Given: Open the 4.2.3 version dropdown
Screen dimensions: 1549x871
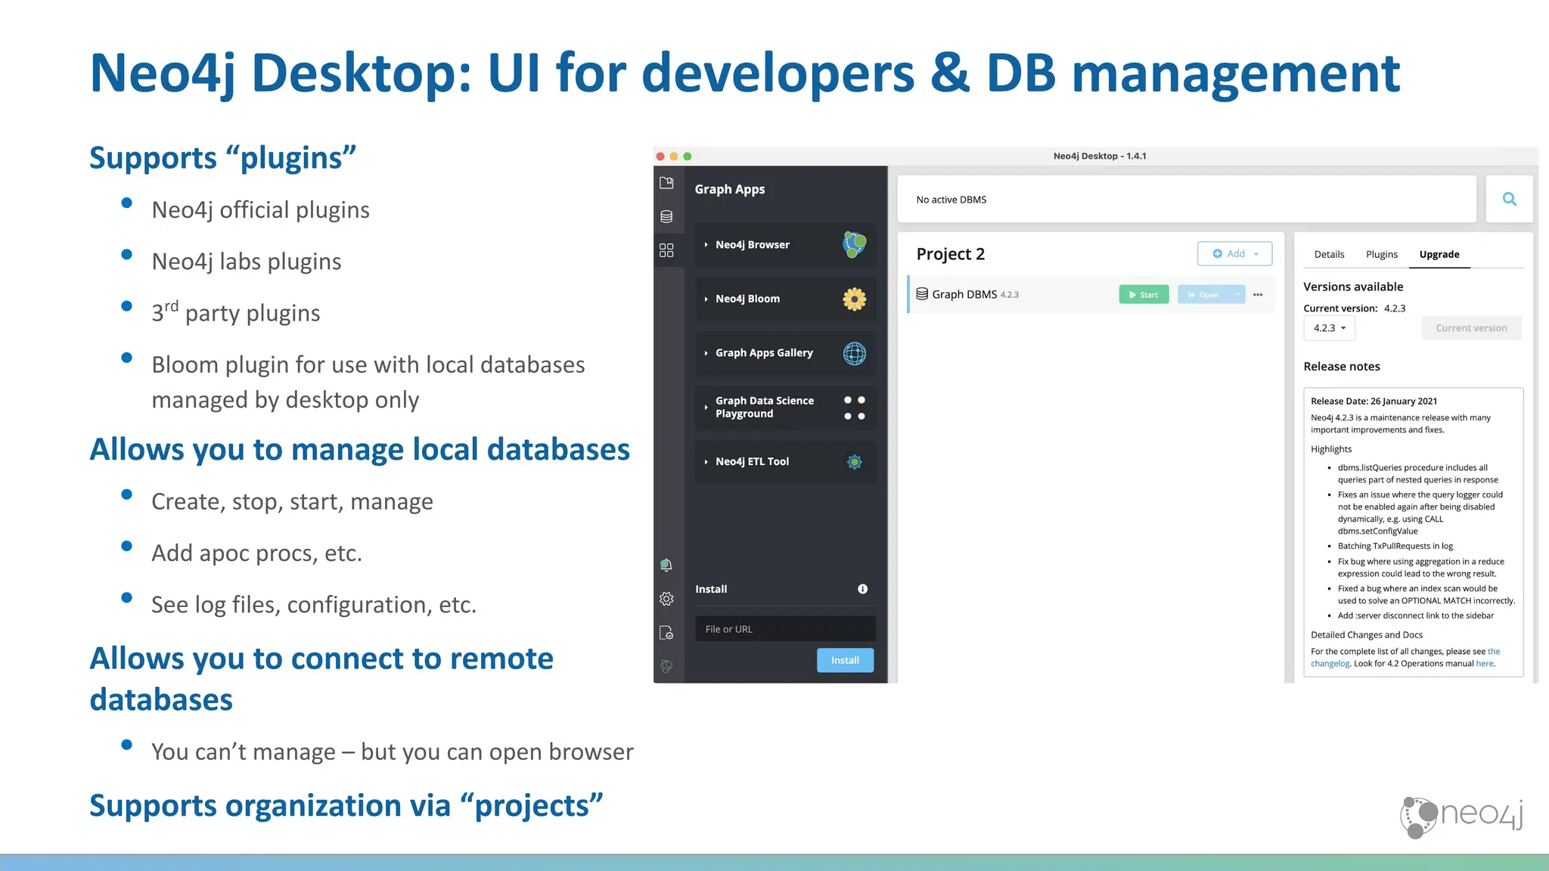Looking at the screenshot, I should 1329,328.
